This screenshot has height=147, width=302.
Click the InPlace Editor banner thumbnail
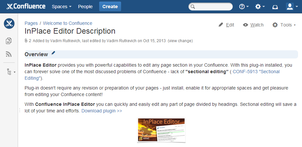[x=162, y=130]
